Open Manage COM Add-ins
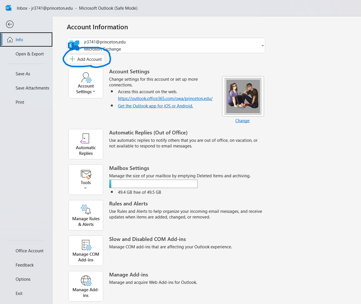The image size is (361, 304). (86, 251)
